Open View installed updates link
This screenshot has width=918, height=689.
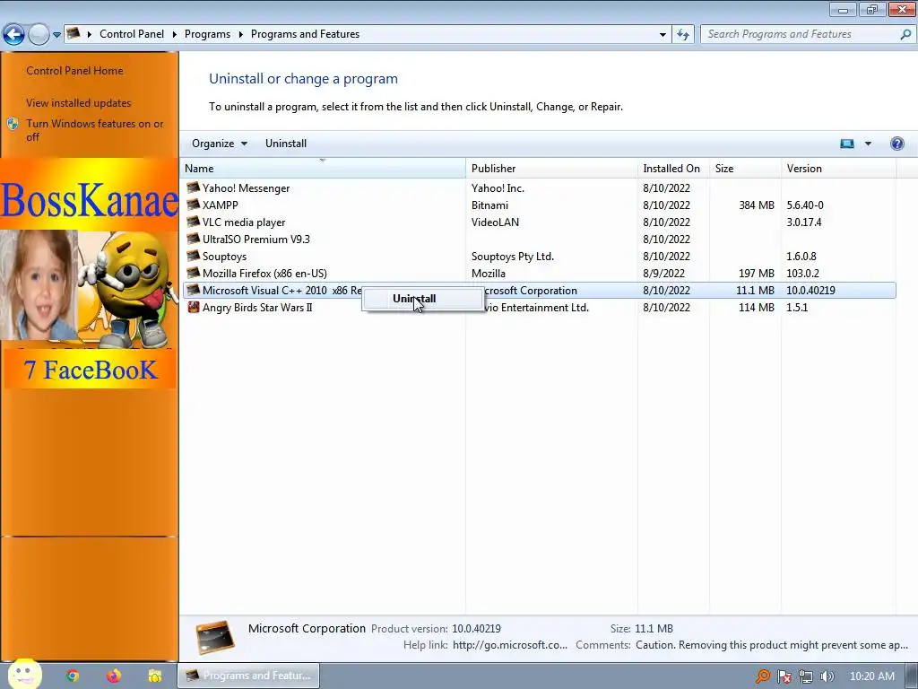[79, 102]
